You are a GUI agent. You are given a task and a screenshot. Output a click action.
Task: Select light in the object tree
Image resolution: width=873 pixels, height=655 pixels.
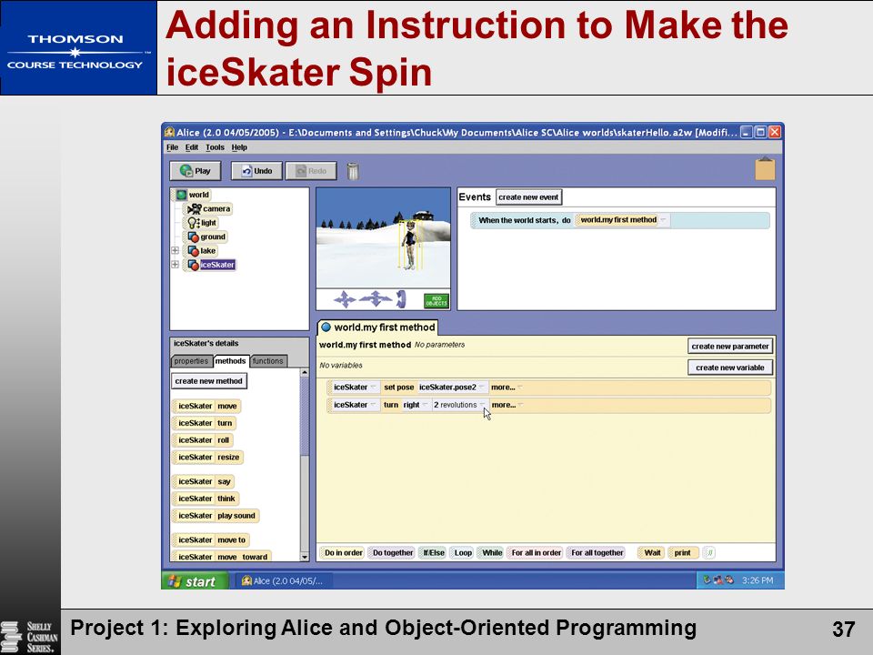coord(202,223)
